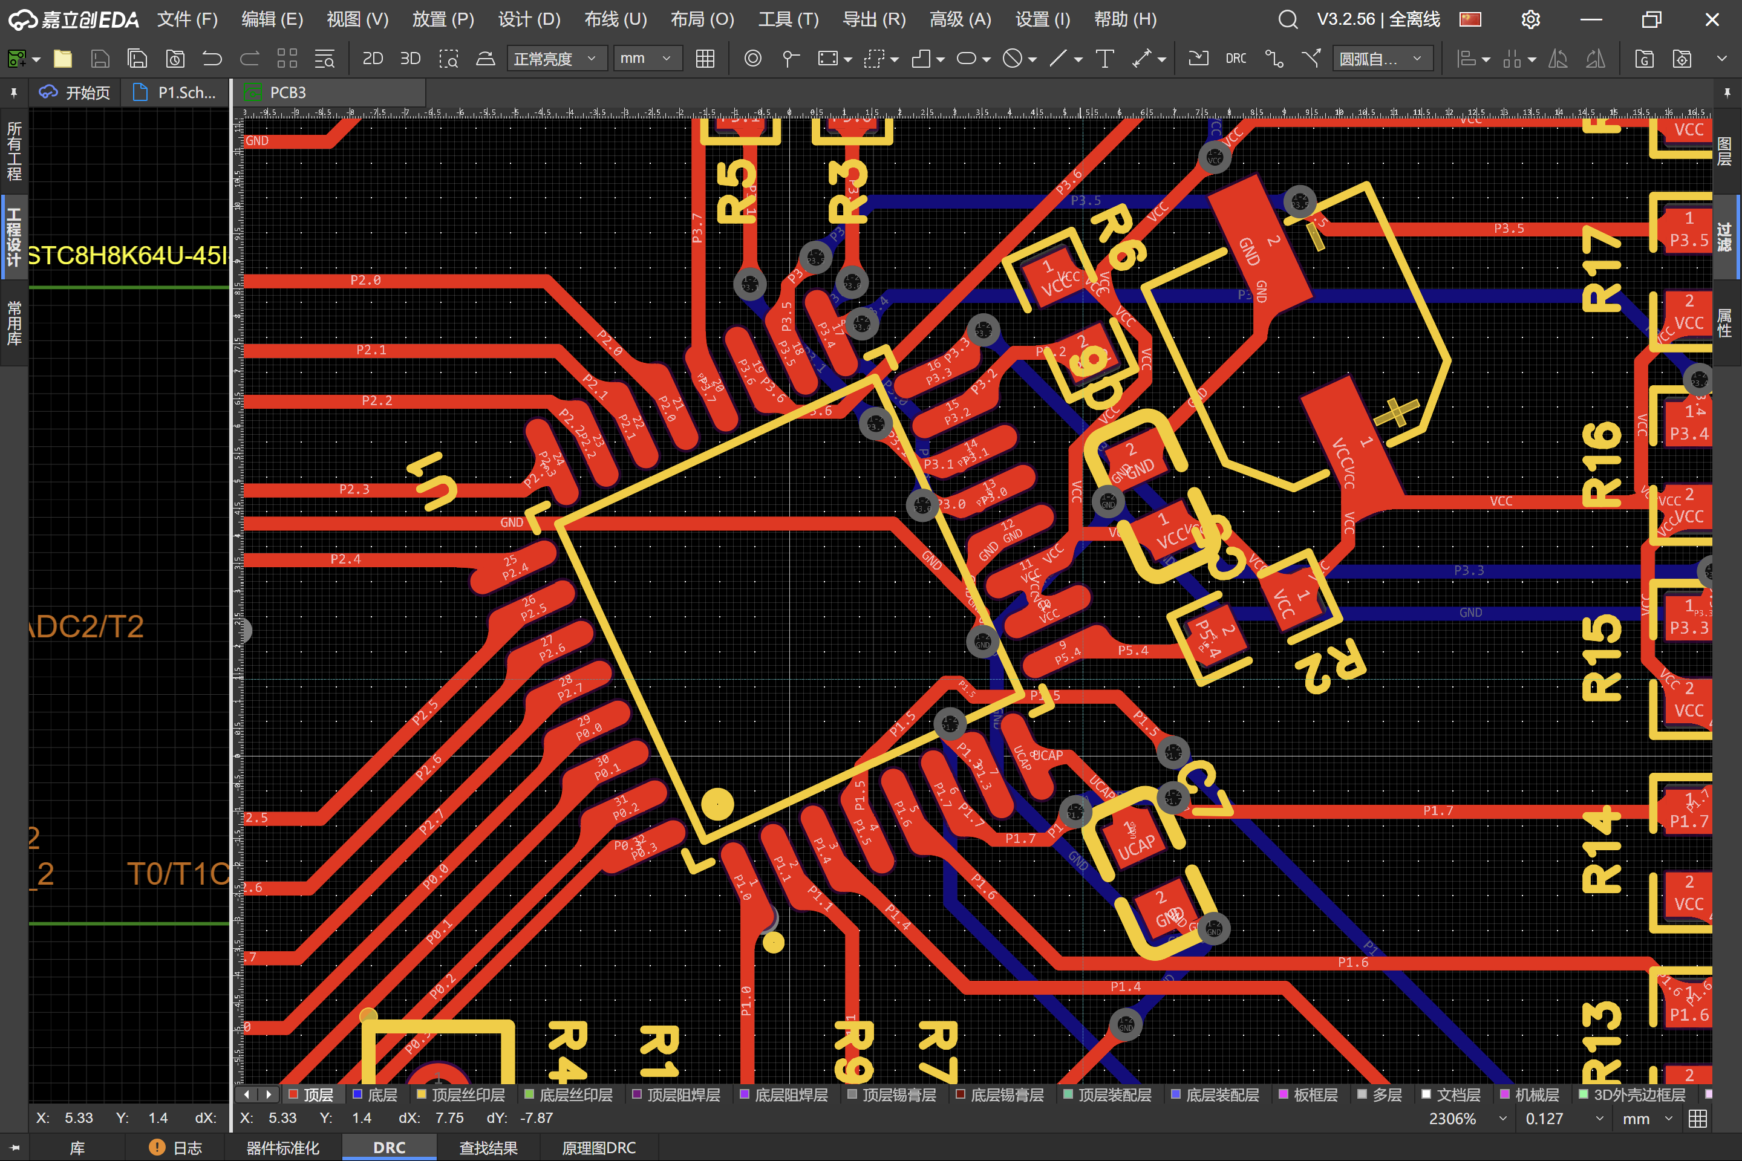Select the via placement tool

pyautogui.click(x=752, y=59)
